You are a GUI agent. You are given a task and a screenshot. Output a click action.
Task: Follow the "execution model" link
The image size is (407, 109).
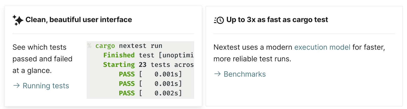(322, 47)
